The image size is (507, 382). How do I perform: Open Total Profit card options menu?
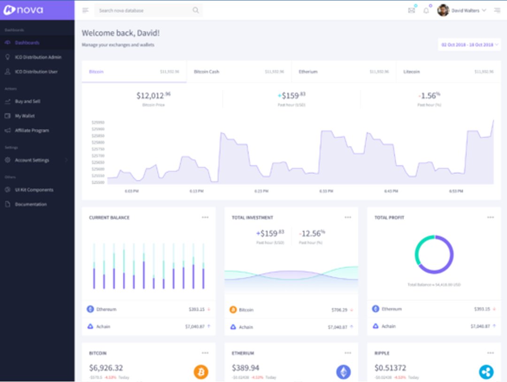coord(490,217)
